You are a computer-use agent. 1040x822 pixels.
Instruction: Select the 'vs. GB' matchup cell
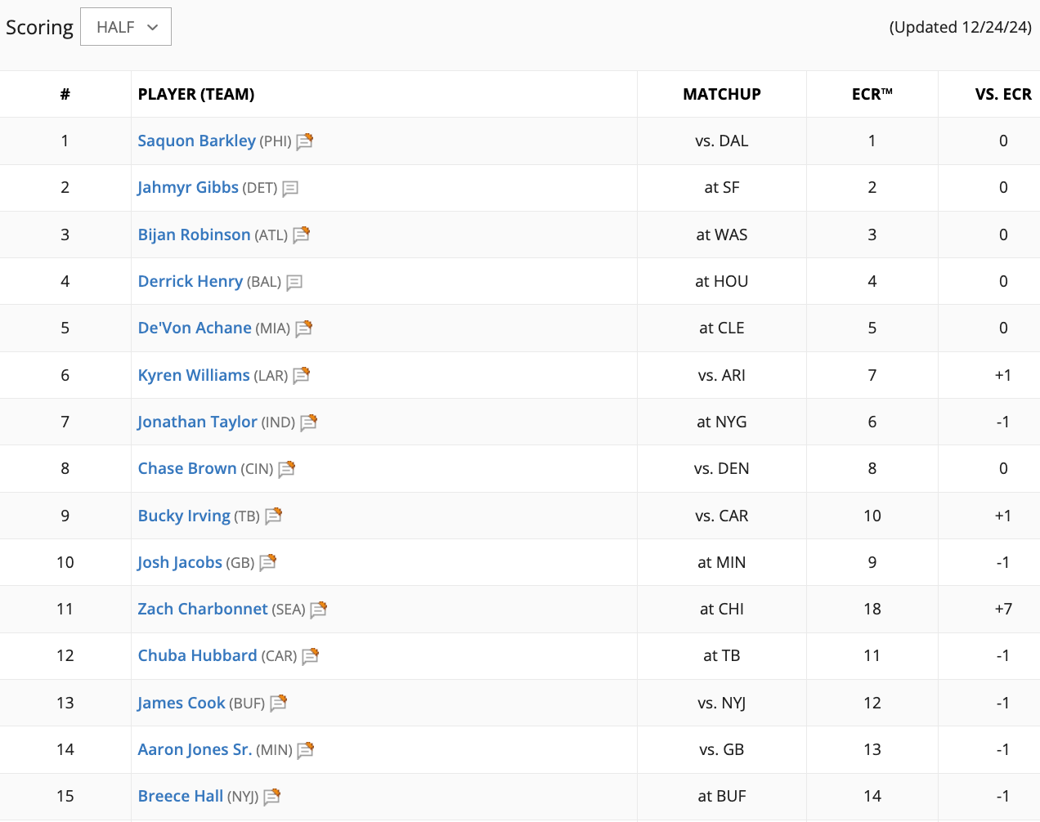pyautogui.click(x=722, y=749)
